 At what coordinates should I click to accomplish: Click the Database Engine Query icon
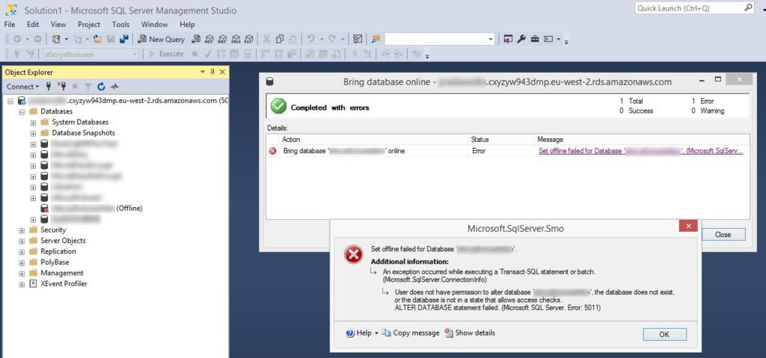196,39
